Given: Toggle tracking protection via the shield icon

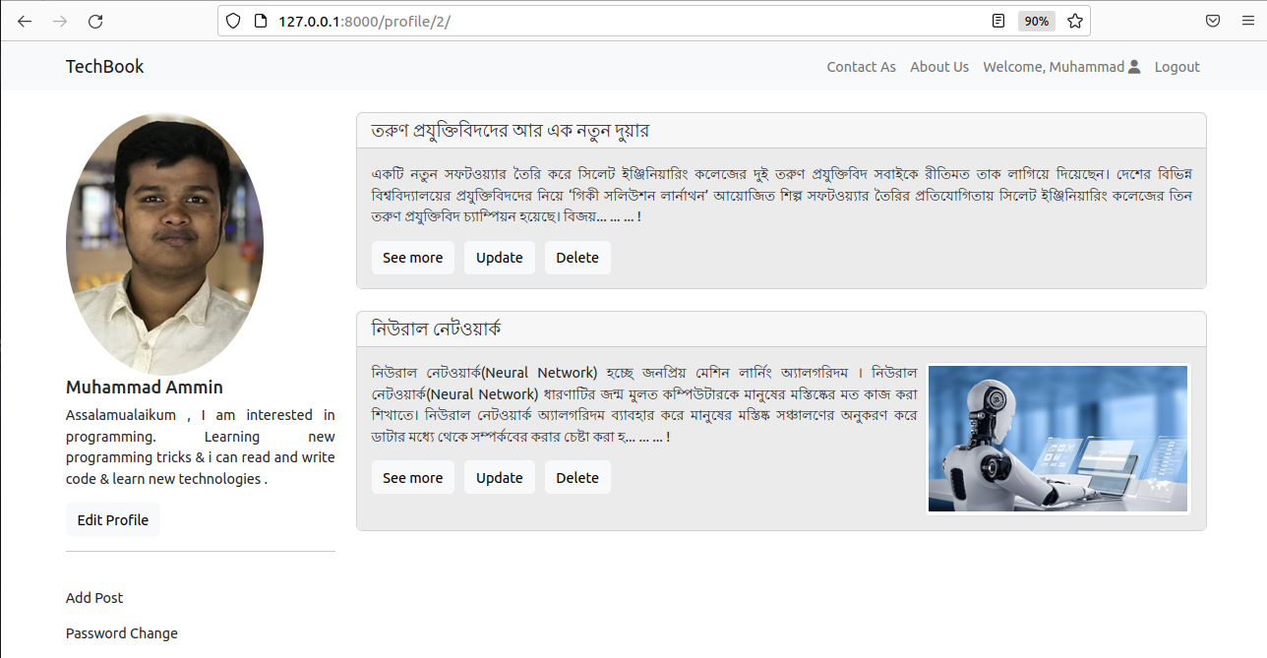Looking at the screenshot, I should (232, 20).
